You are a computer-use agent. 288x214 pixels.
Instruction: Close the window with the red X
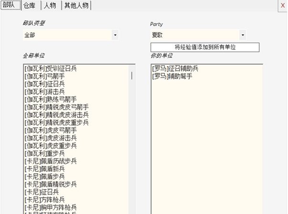click(x=283, y=6)
